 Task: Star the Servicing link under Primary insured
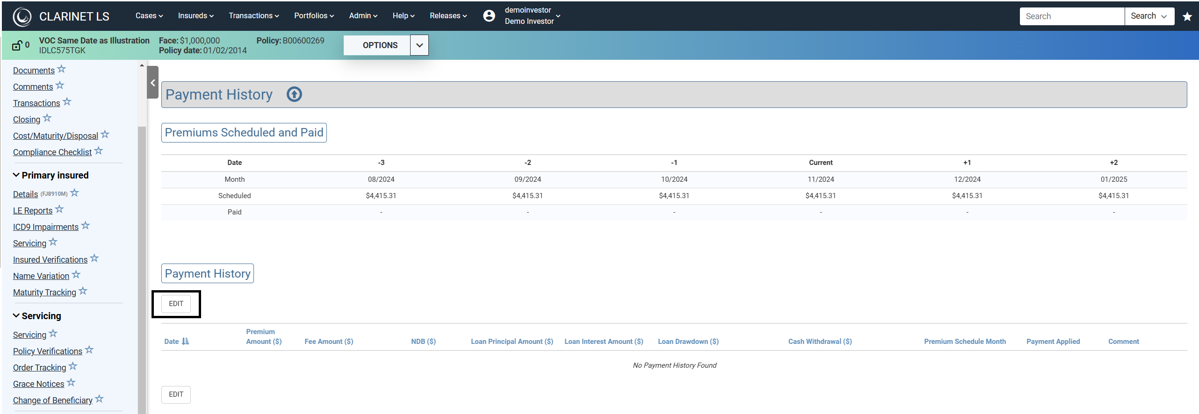pyautogui.click(x=53, y=242)
